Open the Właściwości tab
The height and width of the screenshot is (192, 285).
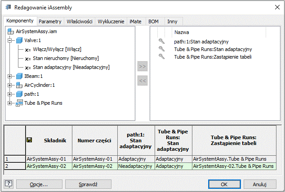click(80, 21)
